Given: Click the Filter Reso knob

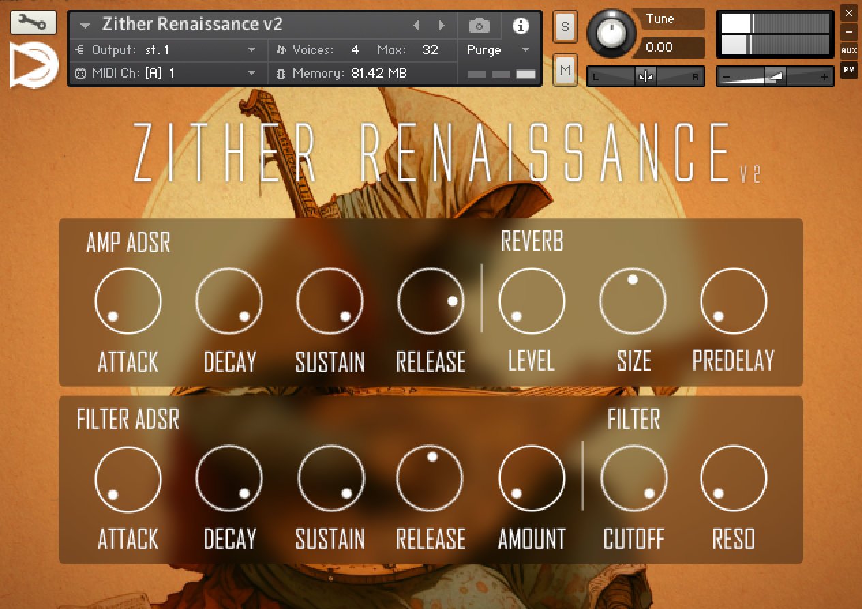Looking at the screenshot, I should point(734,478).
